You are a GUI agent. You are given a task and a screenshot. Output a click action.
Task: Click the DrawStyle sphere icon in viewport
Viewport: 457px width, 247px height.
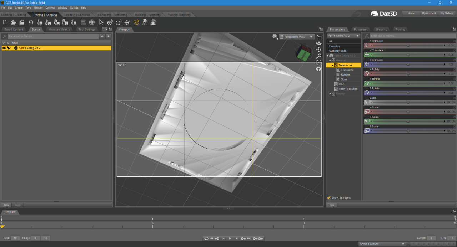pyautogui.click(x=275, y=36)
